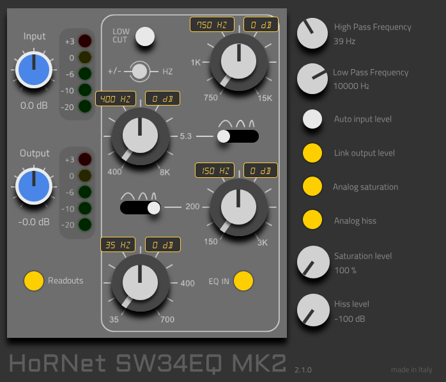Viewport: 446px width, 382px height.
Task: Click the 200 low-mid Q label
Action: 192,207
